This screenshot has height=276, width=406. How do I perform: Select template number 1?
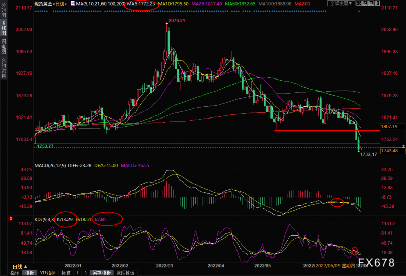pos(78,273)
